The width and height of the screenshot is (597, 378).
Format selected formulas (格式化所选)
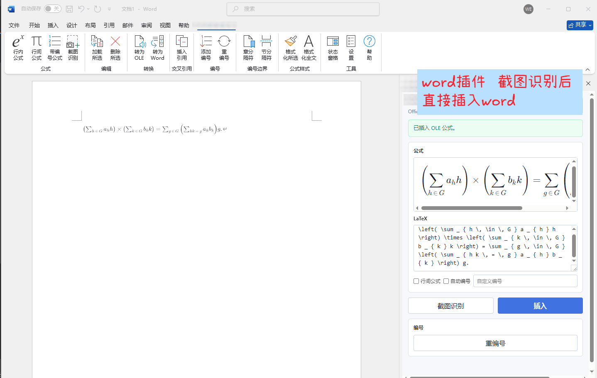[x=291, y=48]
